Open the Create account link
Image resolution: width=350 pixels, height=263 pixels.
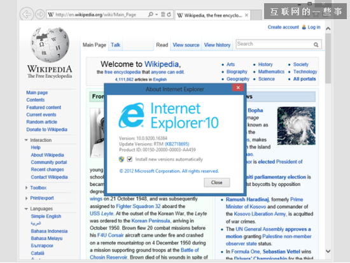[283, 27]
